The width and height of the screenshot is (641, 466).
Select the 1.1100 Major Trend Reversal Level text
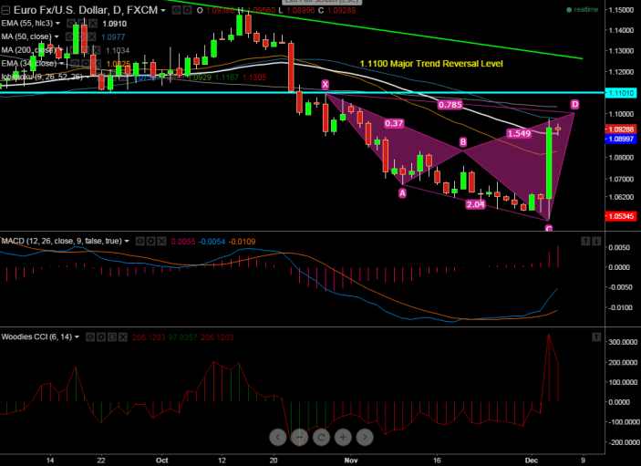[431, 64]
